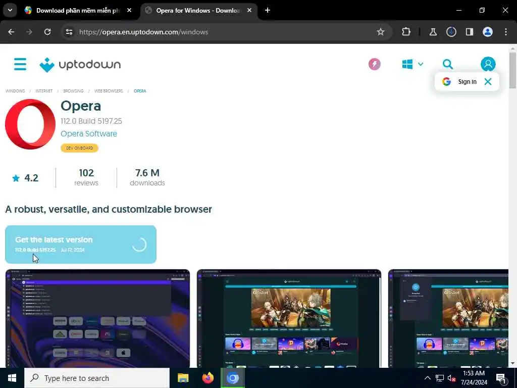
Task: Click the OPERA breadcrumb
Action: [x=140, y=91]
